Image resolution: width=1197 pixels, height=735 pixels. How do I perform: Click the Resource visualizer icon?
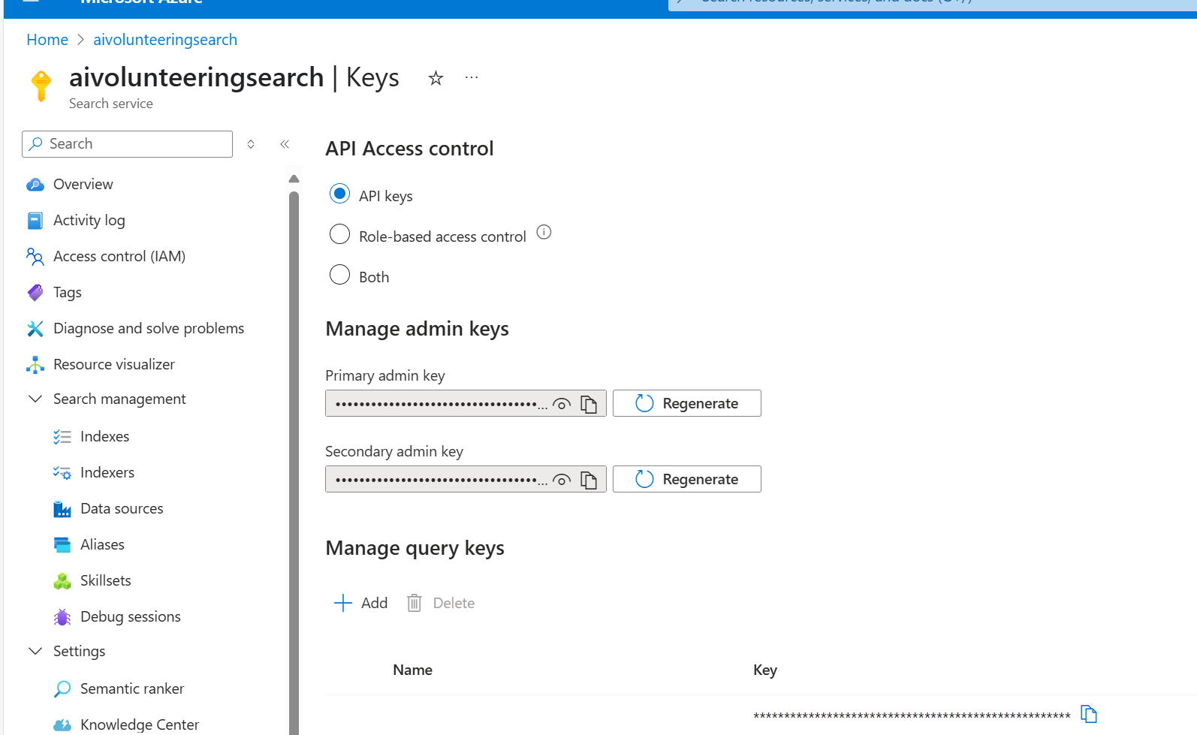35,365
